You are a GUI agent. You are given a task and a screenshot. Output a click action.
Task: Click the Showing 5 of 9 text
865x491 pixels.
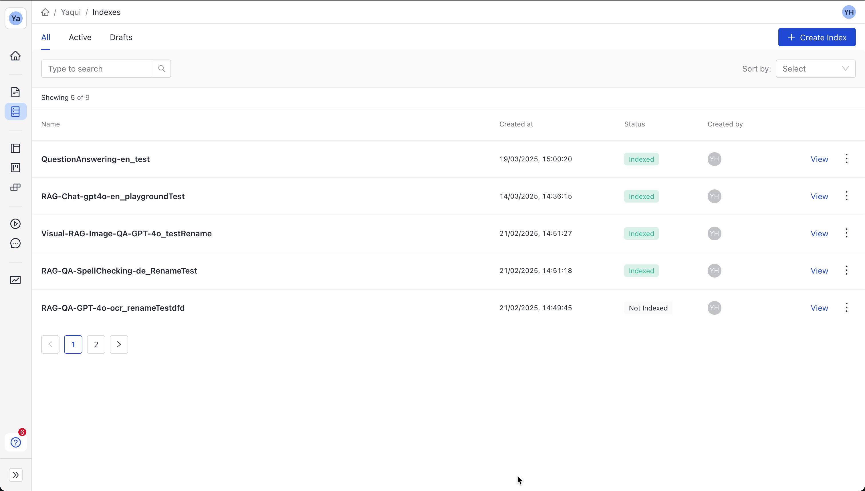click(x=66, y=98)
